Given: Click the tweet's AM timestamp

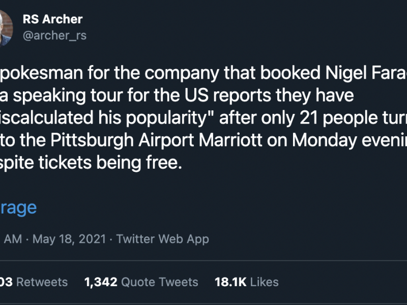Looking at the screenshot, I should tap(12, 239).
